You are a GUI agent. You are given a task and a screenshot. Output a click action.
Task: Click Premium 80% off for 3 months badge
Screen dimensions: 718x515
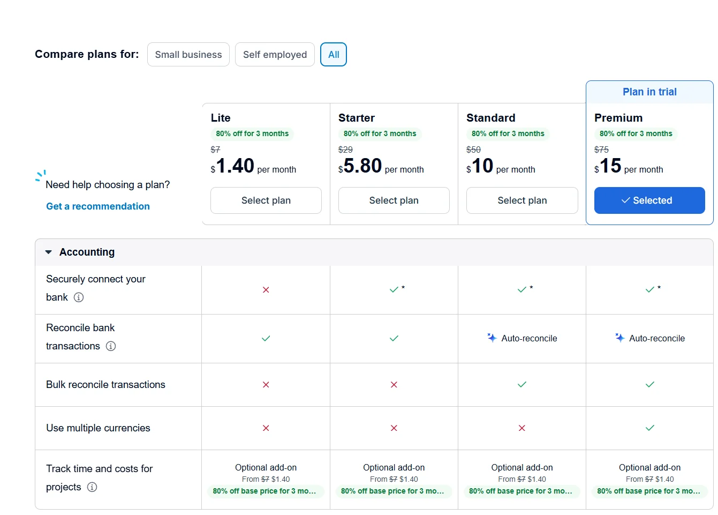[x=636, y=133]
